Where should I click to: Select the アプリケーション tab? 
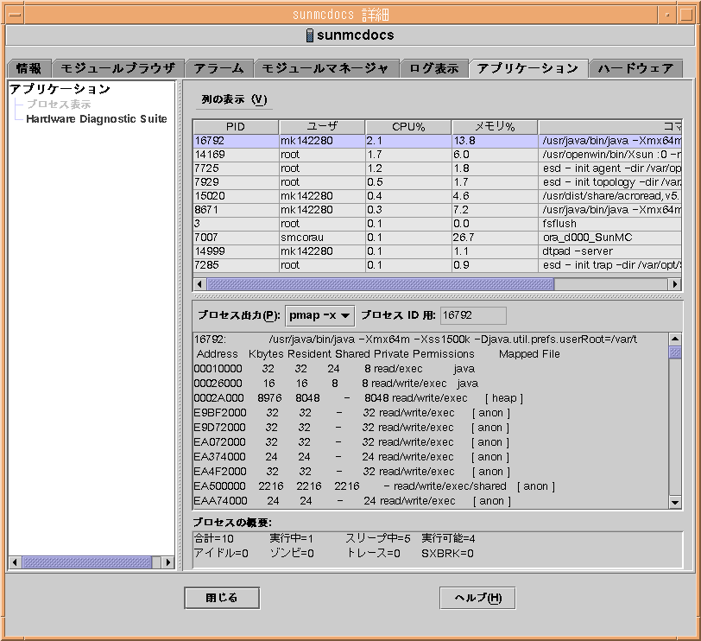click(x=528, y=68)
